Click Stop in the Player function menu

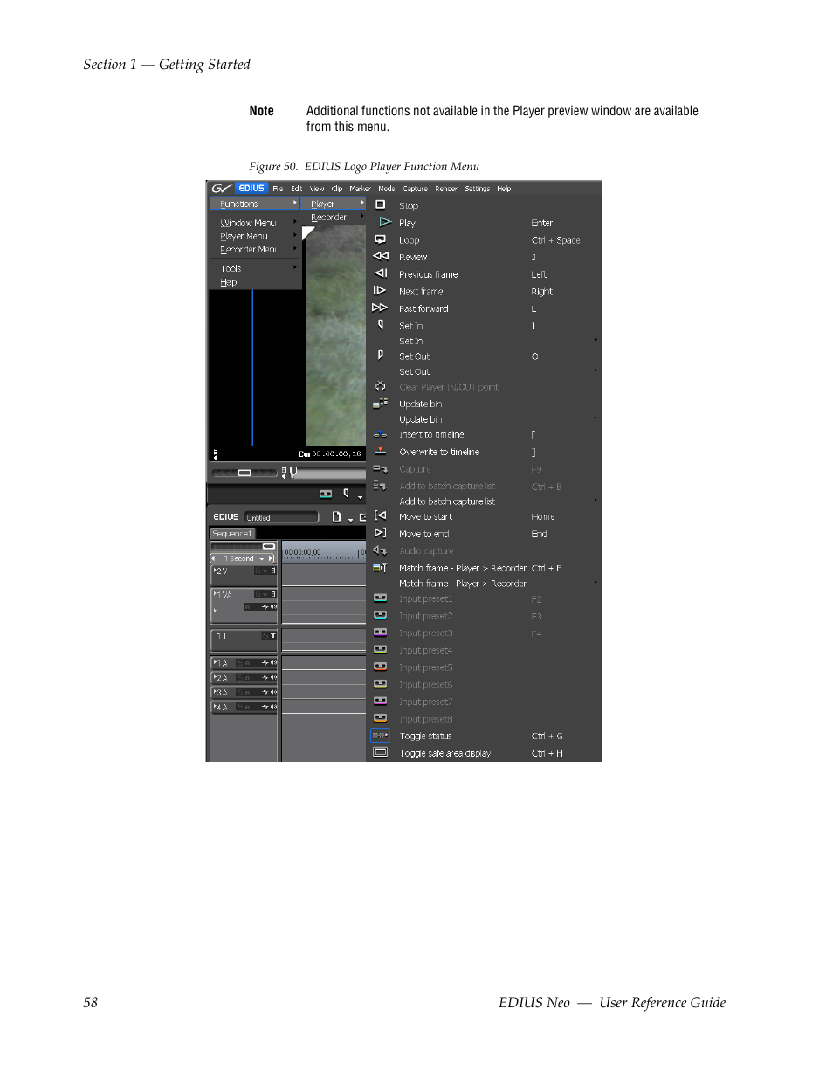click(484, 205)
